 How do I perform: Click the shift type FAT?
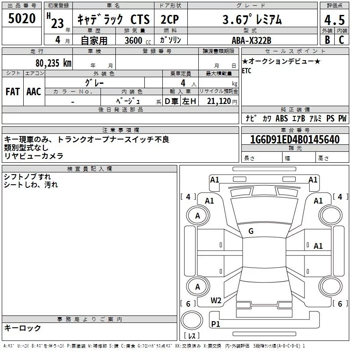click(13, 92)
